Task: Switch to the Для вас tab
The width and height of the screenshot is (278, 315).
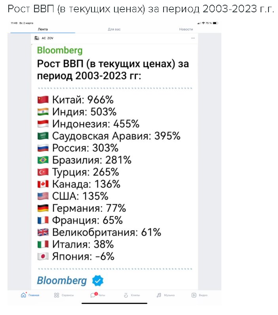Action: 114,29
